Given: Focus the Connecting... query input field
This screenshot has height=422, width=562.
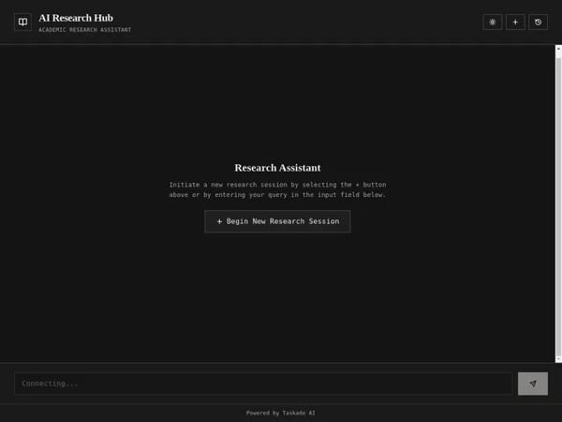Looking at the screenshot, I should point(263,384).
